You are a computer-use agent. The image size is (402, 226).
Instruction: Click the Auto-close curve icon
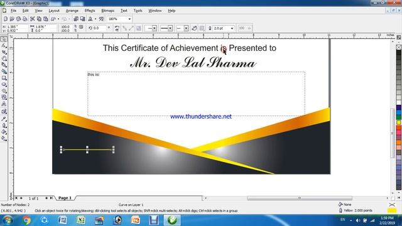click(194, 28)
